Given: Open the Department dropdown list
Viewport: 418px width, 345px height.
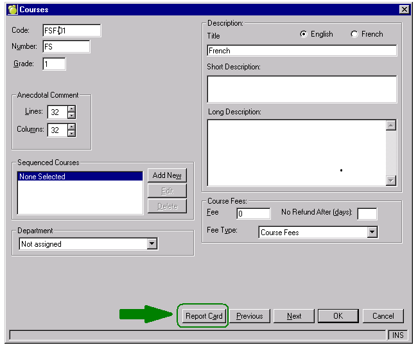Looking at the screenshot, I should coord(152,244).
